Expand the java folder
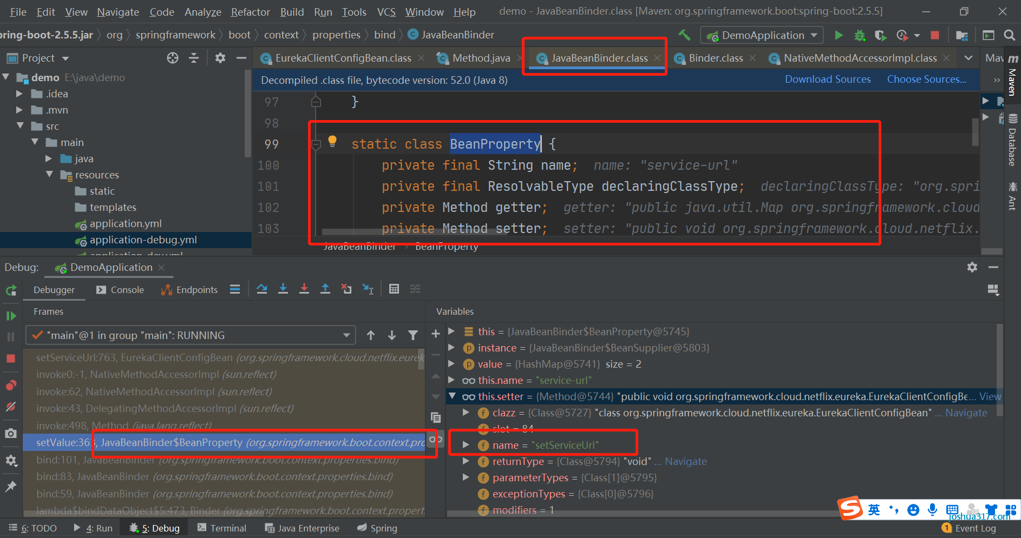 click(x=49, y=158)
